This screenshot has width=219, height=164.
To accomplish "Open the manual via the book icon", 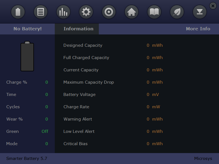I will (154, 12).
